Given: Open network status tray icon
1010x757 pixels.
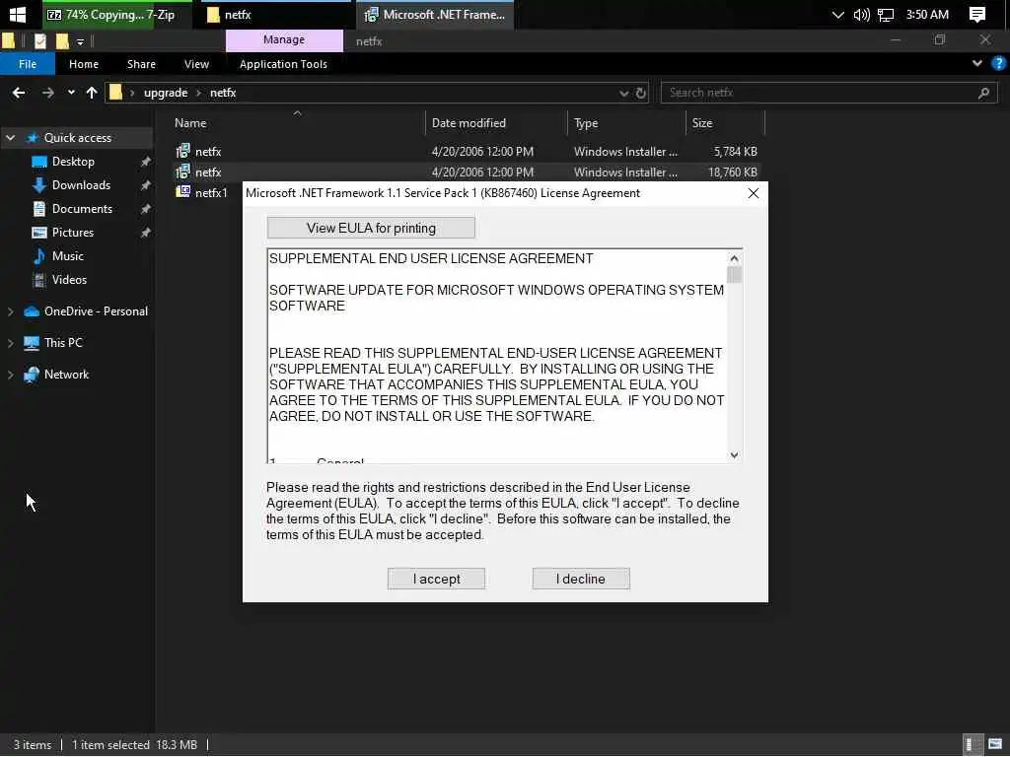Looking at the screenshot, I should point(886,14).
